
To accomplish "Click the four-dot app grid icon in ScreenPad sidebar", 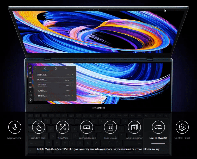I will pos(30,95).
